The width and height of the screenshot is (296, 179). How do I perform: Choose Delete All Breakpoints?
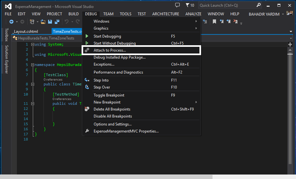pyautogui.click(x=141, y=109)
